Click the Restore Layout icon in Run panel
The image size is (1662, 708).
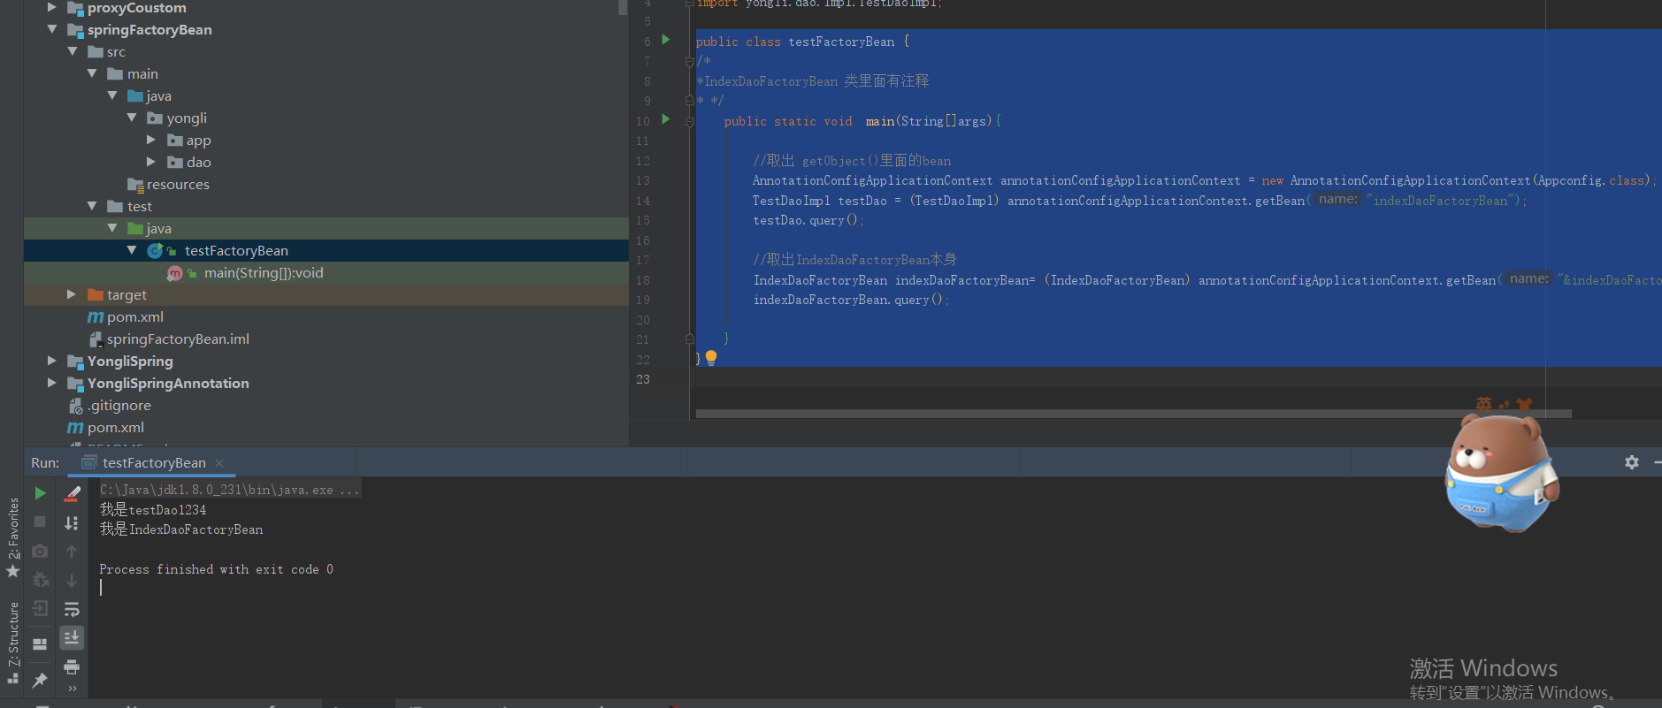point(40,644)
